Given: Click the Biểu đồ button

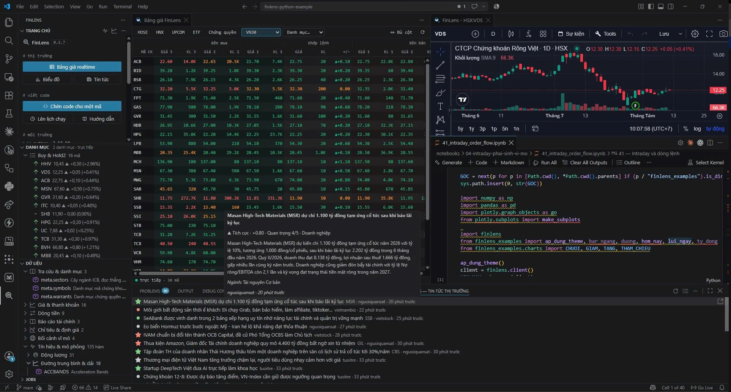Looking at the screenshot, I should [47, 79].
